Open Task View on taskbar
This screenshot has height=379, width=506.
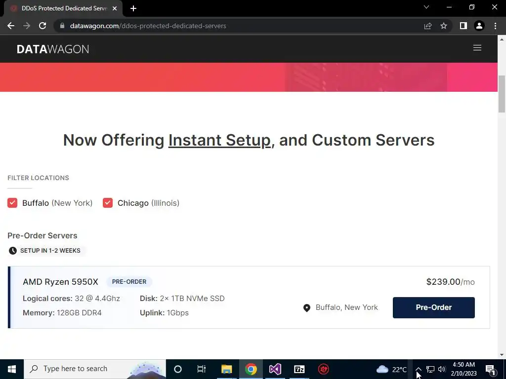coord(202,369)
